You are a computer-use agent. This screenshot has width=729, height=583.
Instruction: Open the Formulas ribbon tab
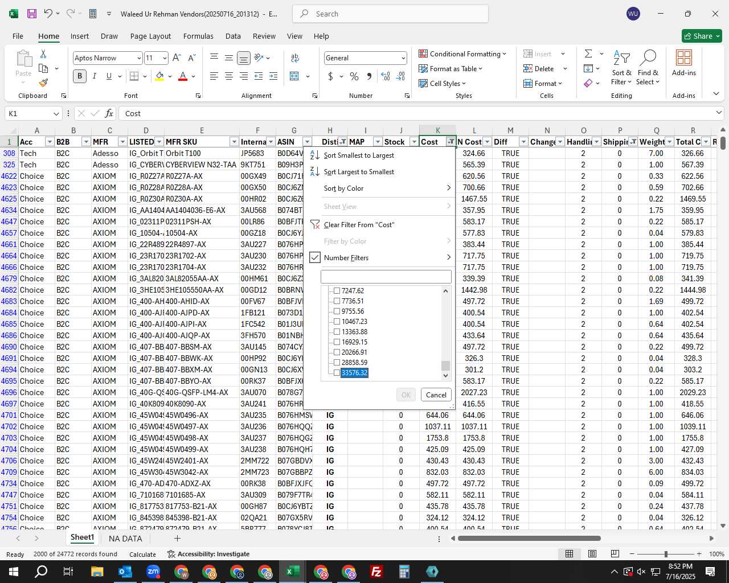(x=198, y=36)
